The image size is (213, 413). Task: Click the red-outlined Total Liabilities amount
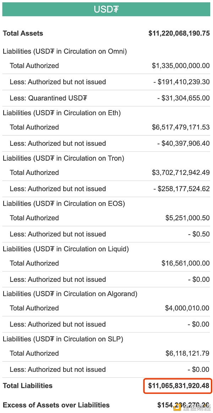179,386
